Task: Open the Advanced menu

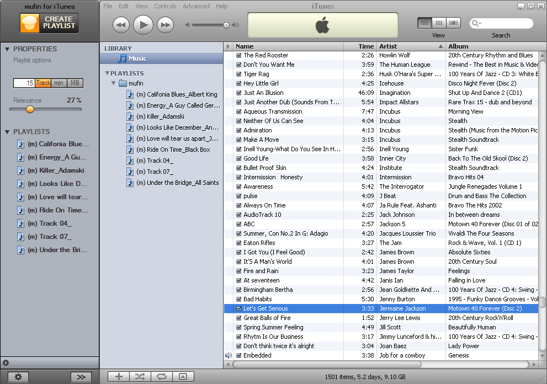Action: pos(196,6)
